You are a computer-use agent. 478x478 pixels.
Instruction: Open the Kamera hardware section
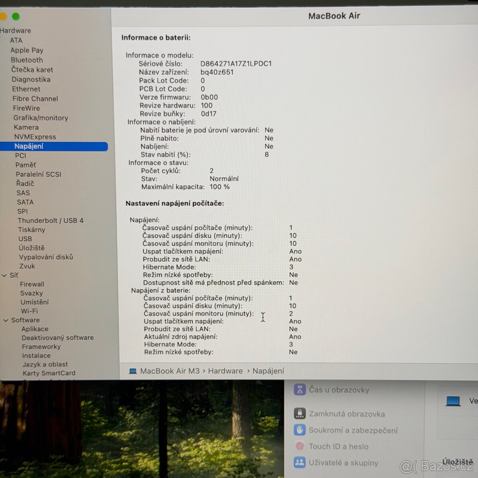[26, 127]
